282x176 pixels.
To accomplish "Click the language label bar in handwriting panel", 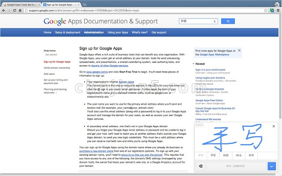I will 236,166.
